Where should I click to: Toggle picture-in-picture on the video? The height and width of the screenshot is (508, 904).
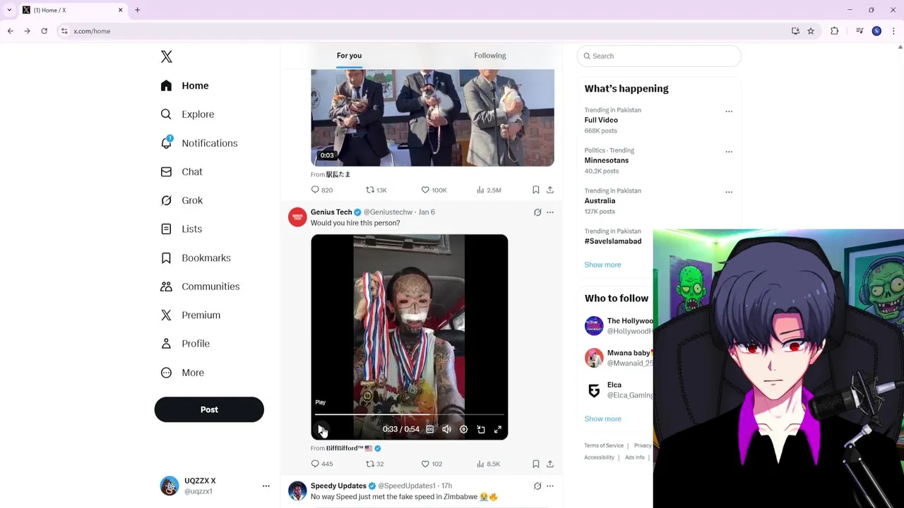click(x=481, y=429)
